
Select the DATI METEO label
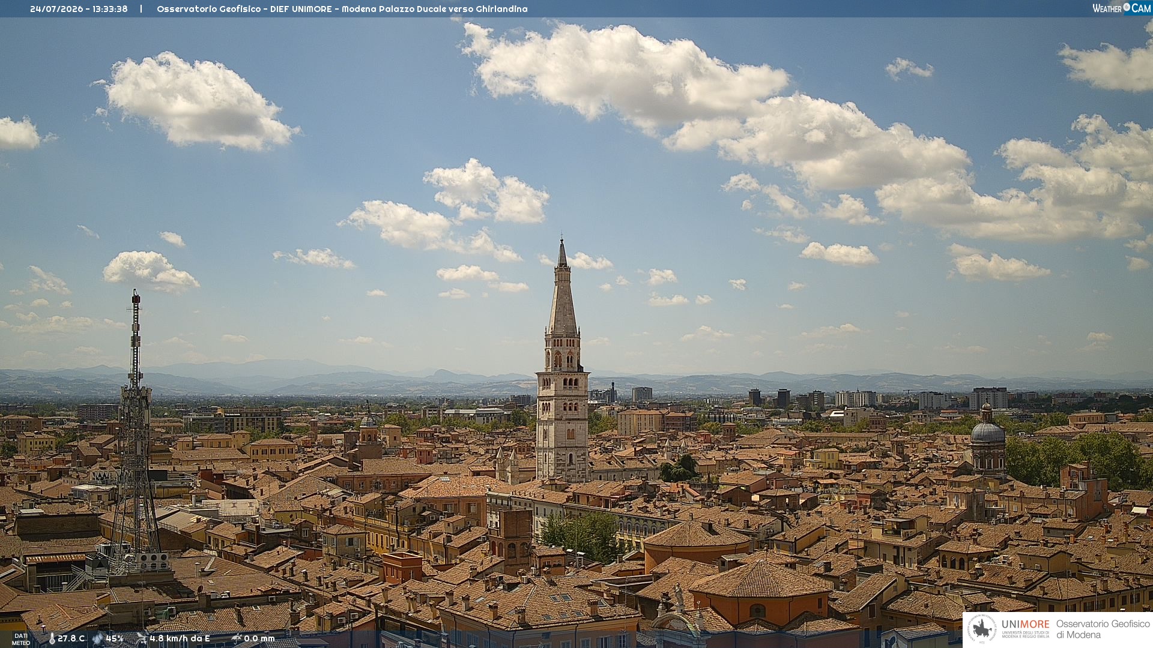21,639
